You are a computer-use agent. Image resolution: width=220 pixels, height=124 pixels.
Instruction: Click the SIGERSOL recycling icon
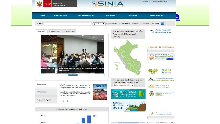coord(152,93)
